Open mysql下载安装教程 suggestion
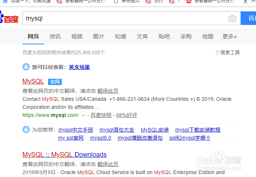The width and height of the screenshot is (256, 177). (x=198, y=130)
